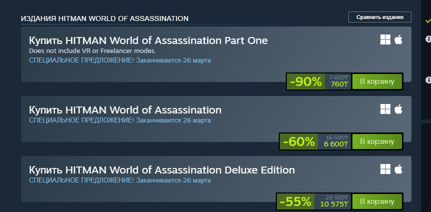The height and width of the screenshot is (212, 431).
Task: Add Part One to cart for 760₸
Action: pyautogui.click(x=377, y=81)
